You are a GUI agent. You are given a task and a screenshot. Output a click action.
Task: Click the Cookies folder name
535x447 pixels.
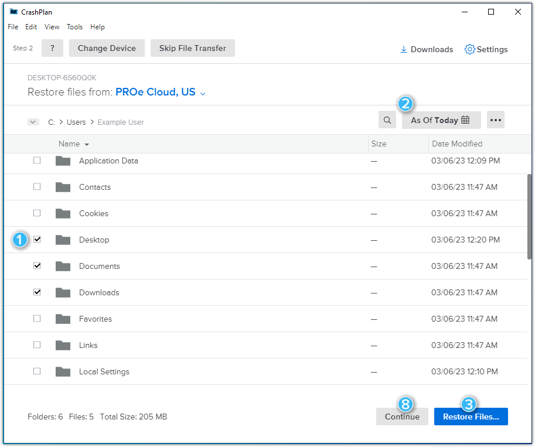[94, 213]
